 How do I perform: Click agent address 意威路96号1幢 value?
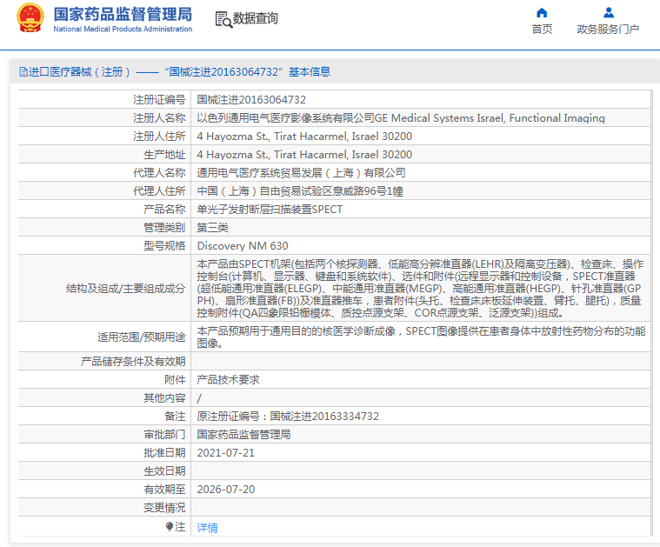(300, 191)
